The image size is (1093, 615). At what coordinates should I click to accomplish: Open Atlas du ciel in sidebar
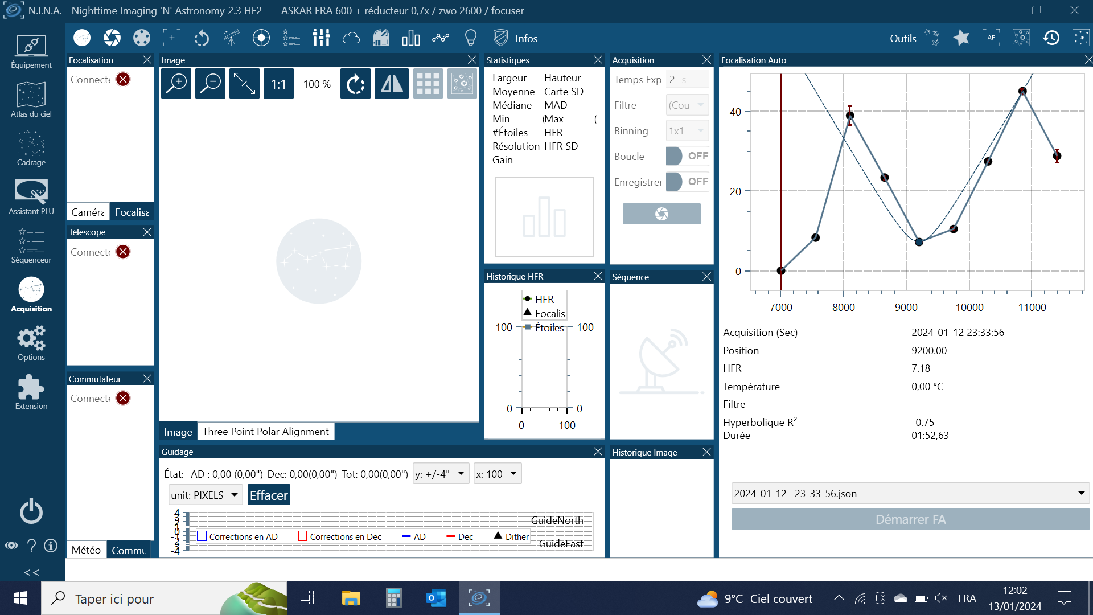click(31, 100)
